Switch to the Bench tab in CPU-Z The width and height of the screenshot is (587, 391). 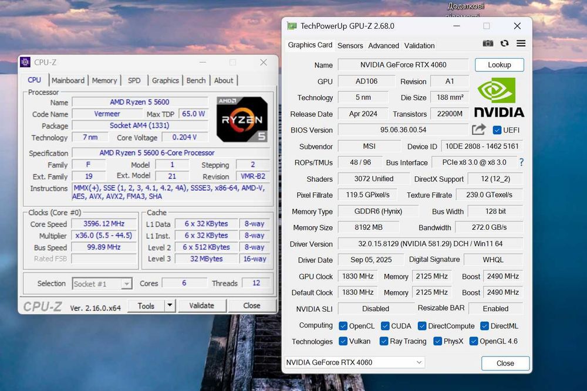coord(196,80)
